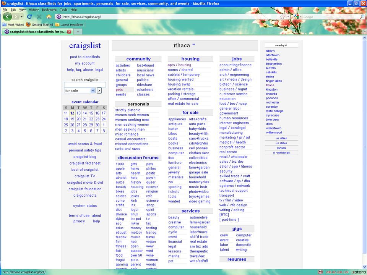Open the 'us cities' link
The image size is (367, 275).
click(x=281, y=138)
